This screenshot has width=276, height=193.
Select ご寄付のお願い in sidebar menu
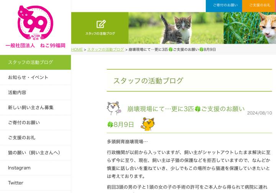tap(35, 123)
